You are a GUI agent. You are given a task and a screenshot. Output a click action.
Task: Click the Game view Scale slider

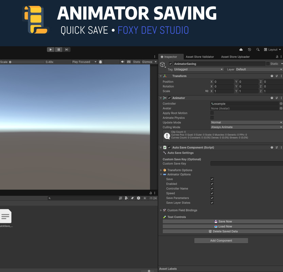(x=27, y=62)
